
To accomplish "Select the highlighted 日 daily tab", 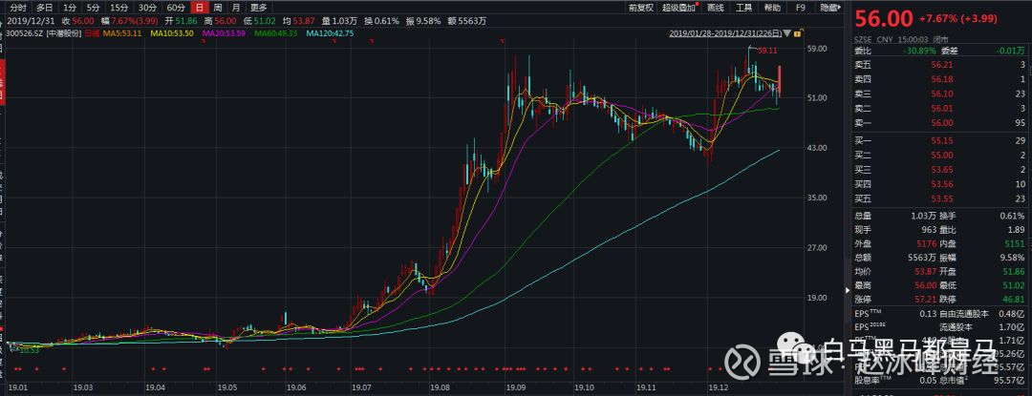I will tap(200, 8).
